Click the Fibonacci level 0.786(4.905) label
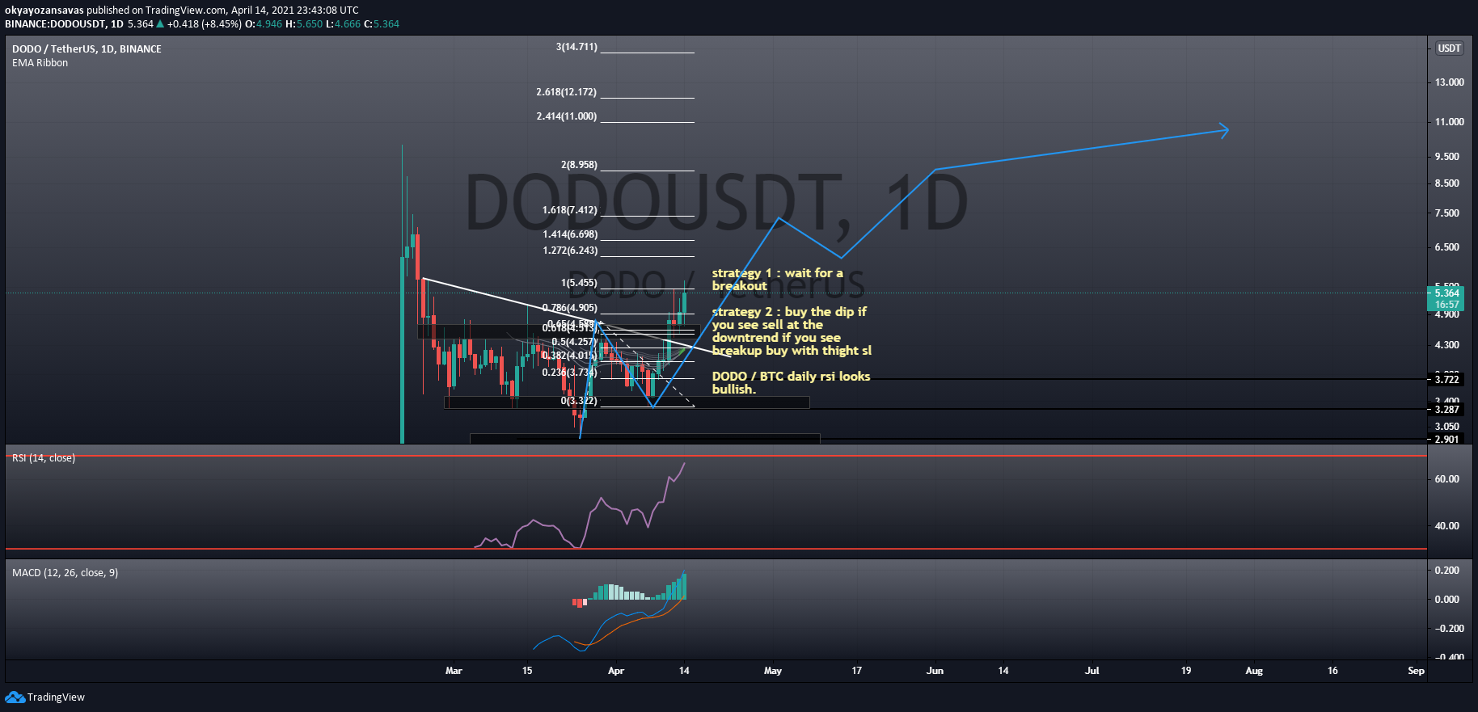This screenshot has width=1478, height=712. [x=570, y=308]
